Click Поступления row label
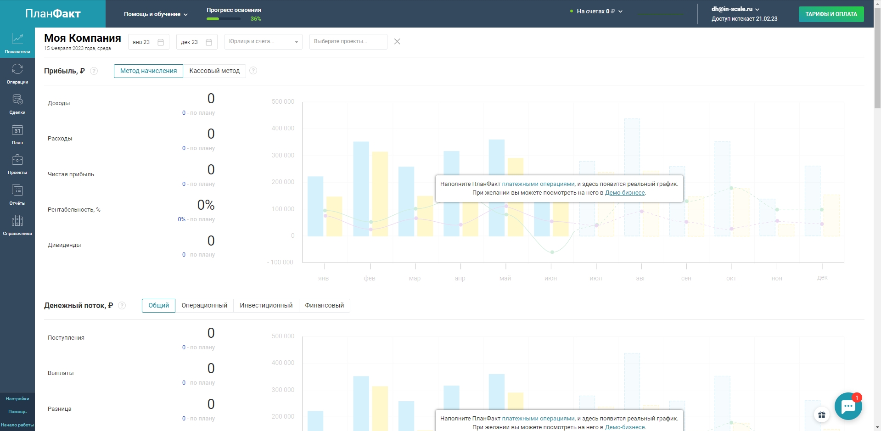The image size is (881, 431). [66, 338]
